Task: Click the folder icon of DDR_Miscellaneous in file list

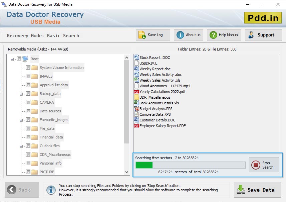Action: coord(136,97)
